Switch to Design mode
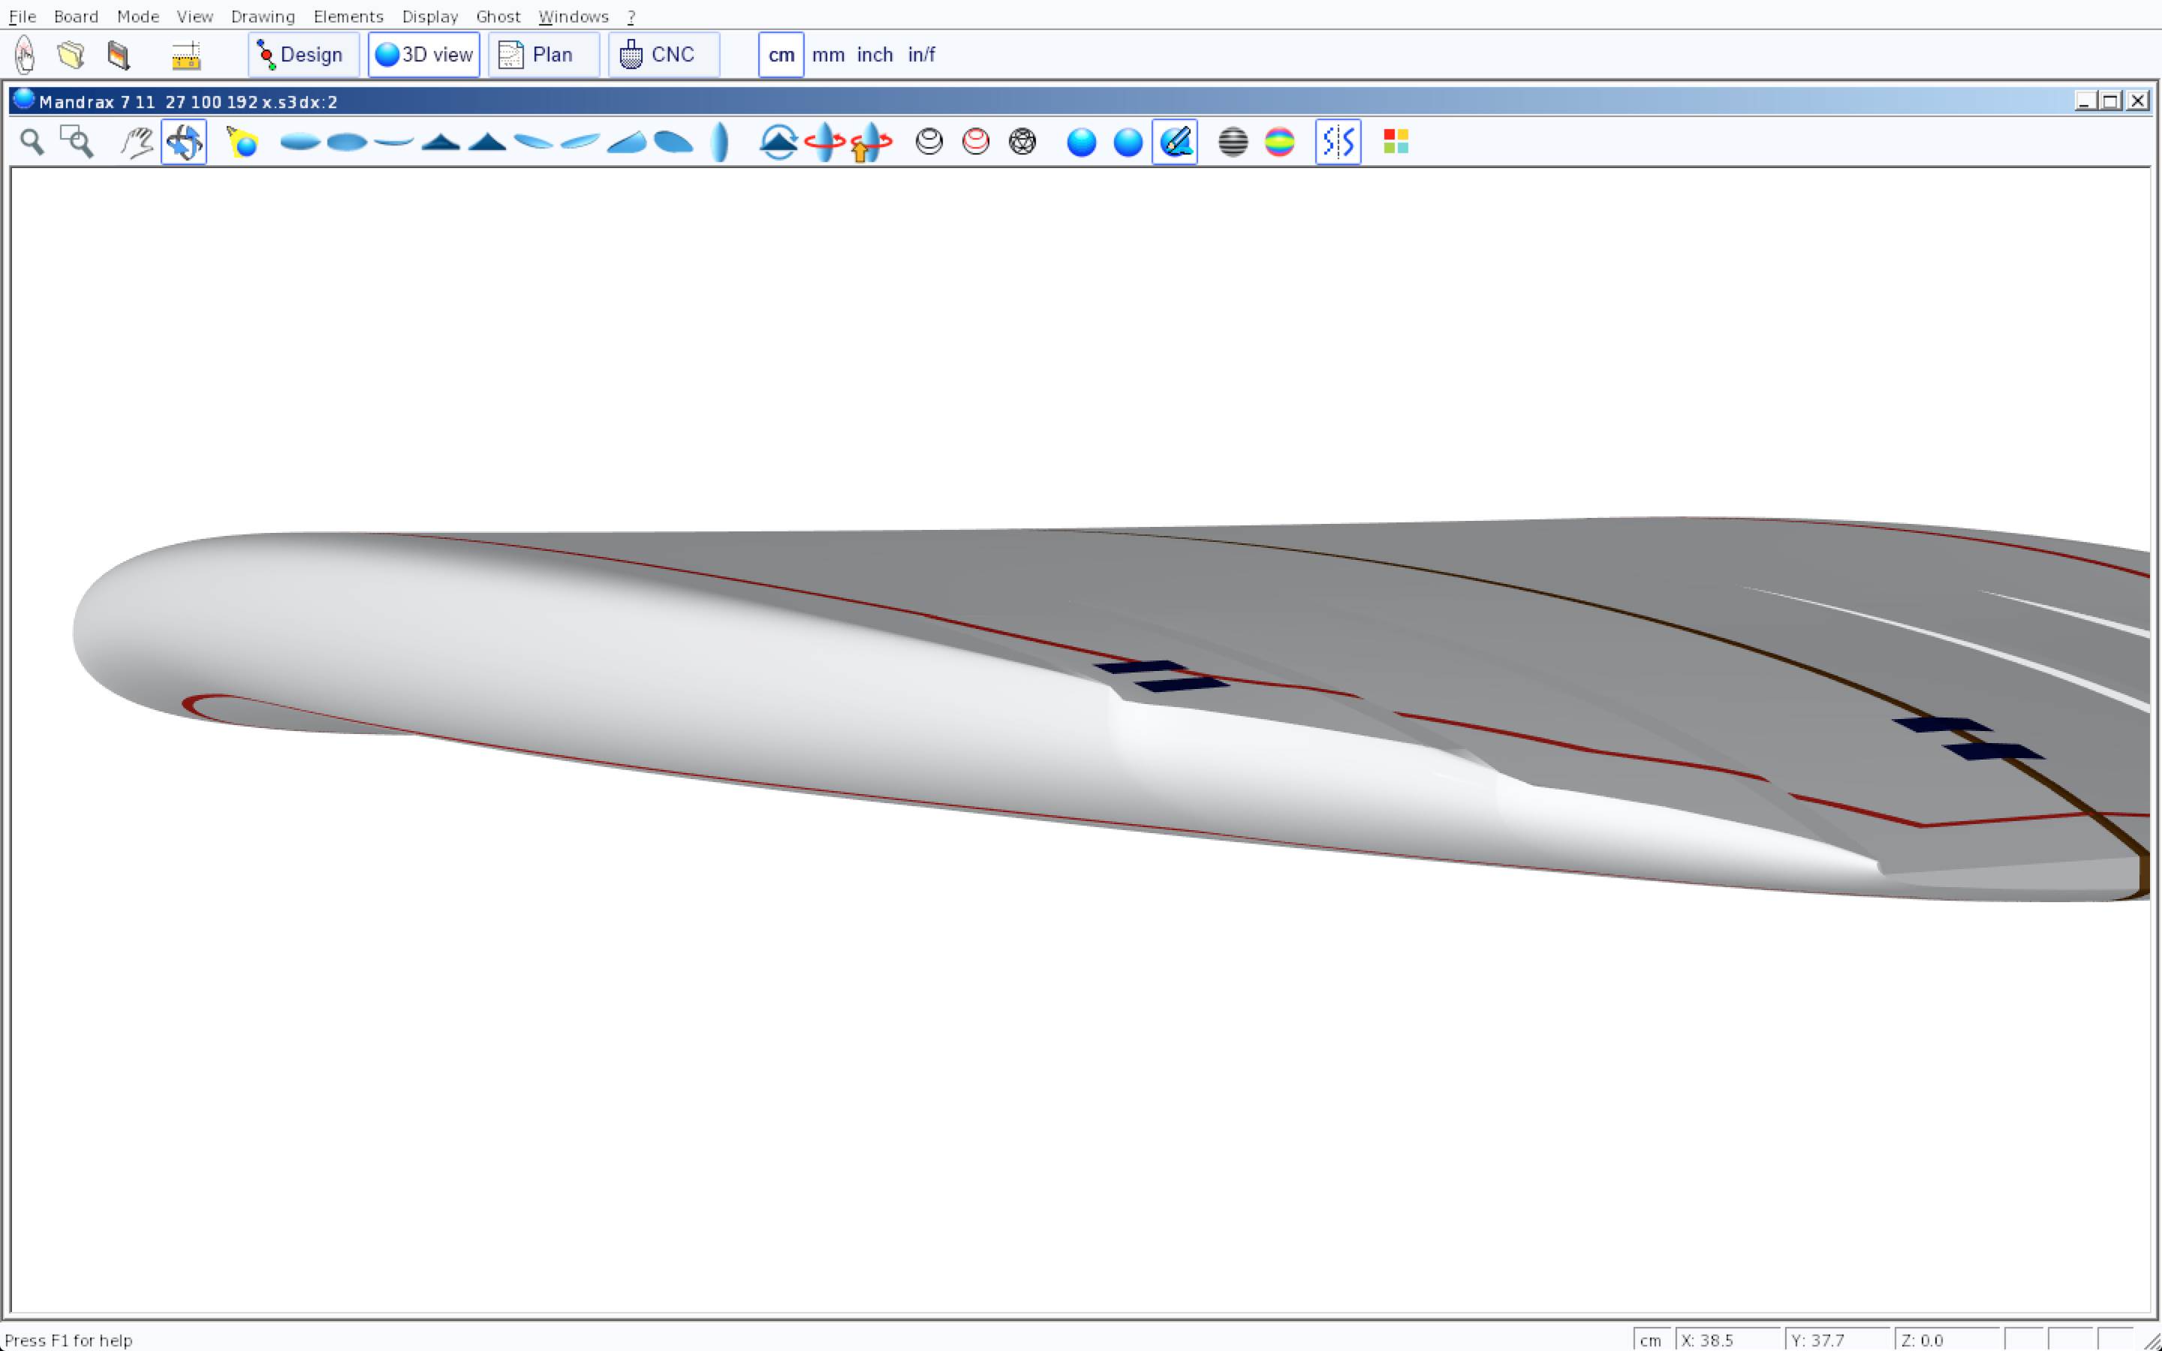This screenshot has width=2162, height=1351. 303,55
